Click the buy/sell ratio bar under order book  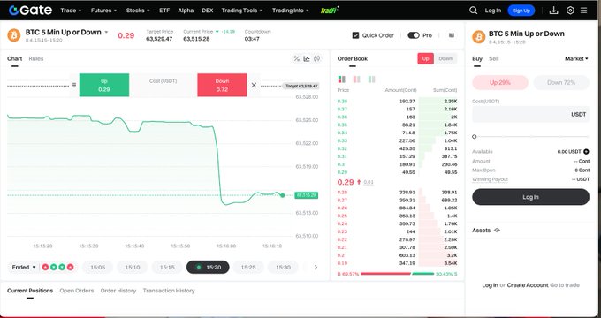pyautogui.click(x=397, y=274)
